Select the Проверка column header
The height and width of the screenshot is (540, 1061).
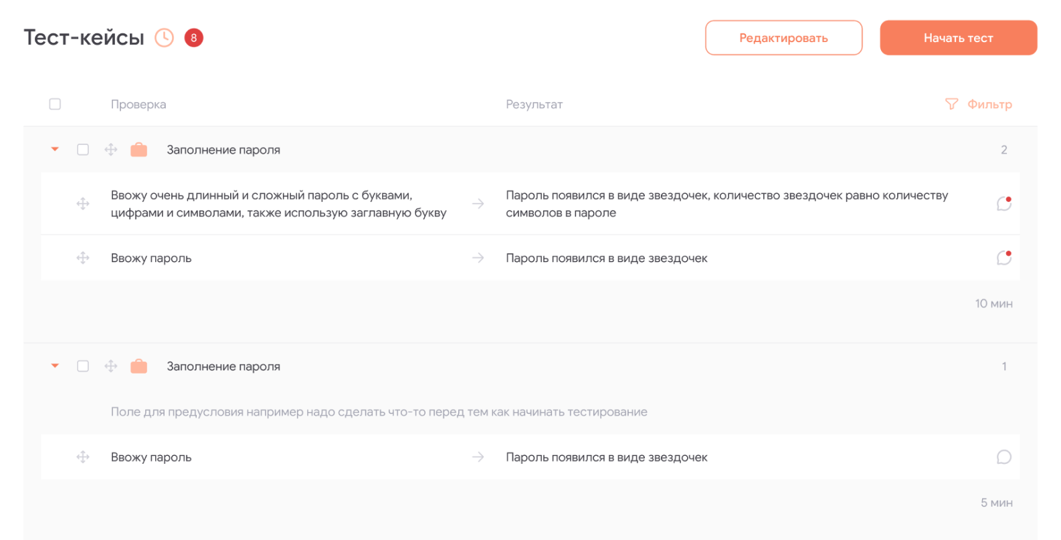(x=138, y=104)
